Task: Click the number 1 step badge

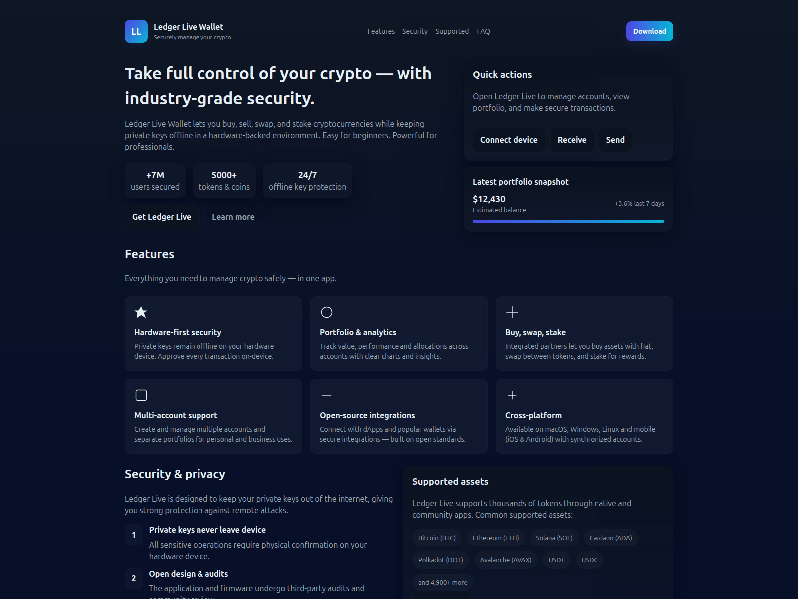Action: (x=134, y=535)
